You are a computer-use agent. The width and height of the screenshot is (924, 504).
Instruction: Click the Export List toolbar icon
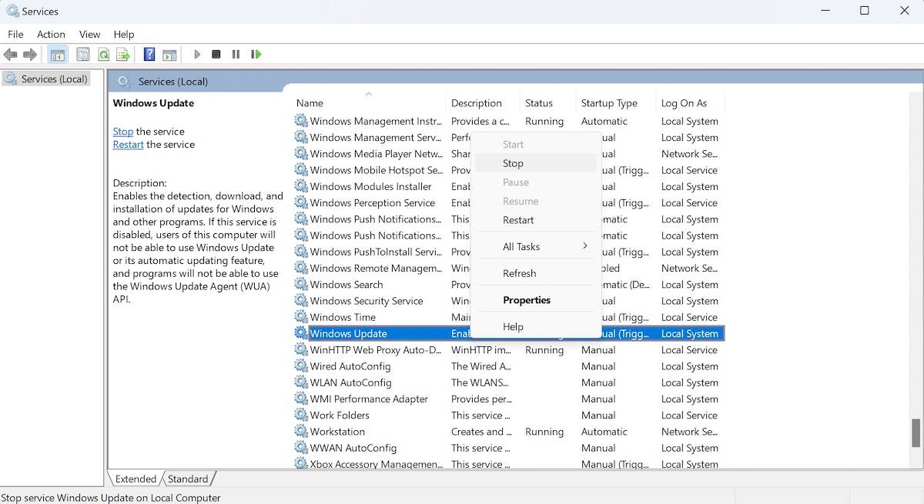[122, 55]
